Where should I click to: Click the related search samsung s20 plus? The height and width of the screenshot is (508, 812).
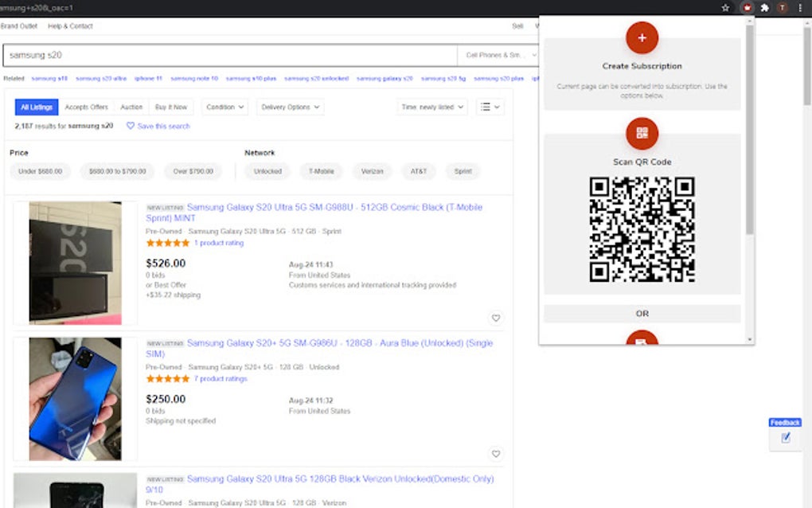pos(498,79)
